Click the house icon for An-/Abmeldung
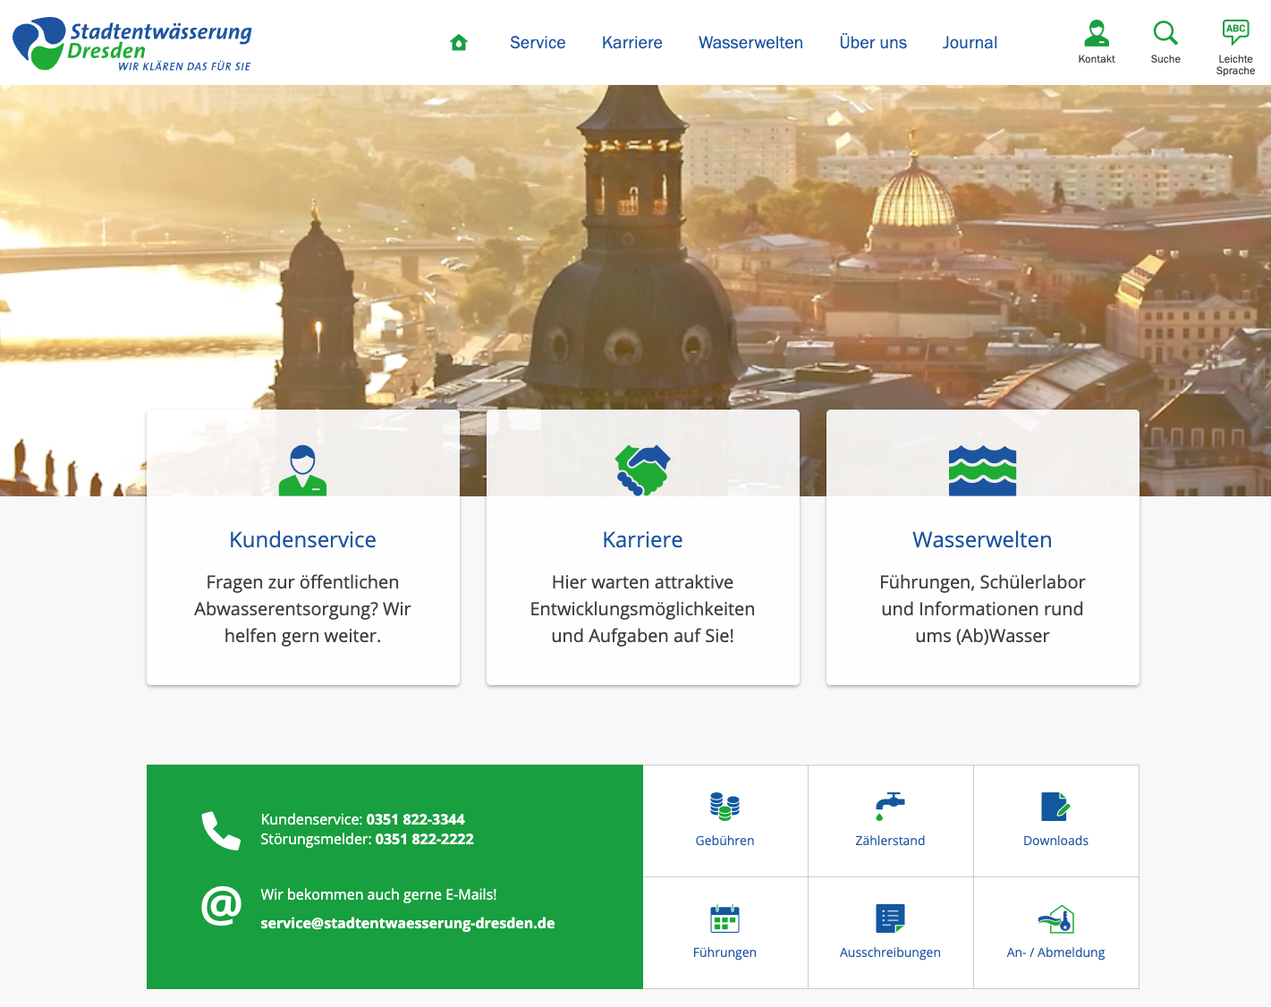Image resolution: width=1271 pixels, height=1007 pixels. 1055,918
